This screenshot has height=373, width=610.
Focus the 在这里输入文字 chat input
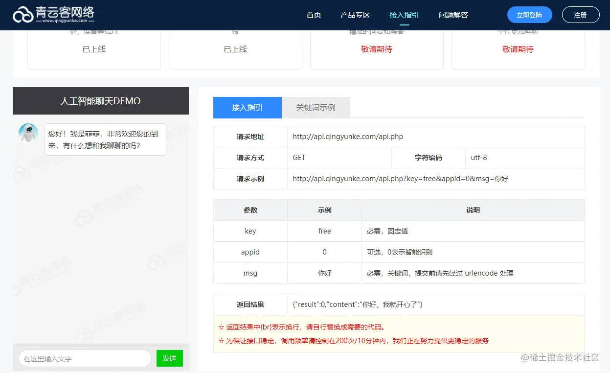pos(85,358)
